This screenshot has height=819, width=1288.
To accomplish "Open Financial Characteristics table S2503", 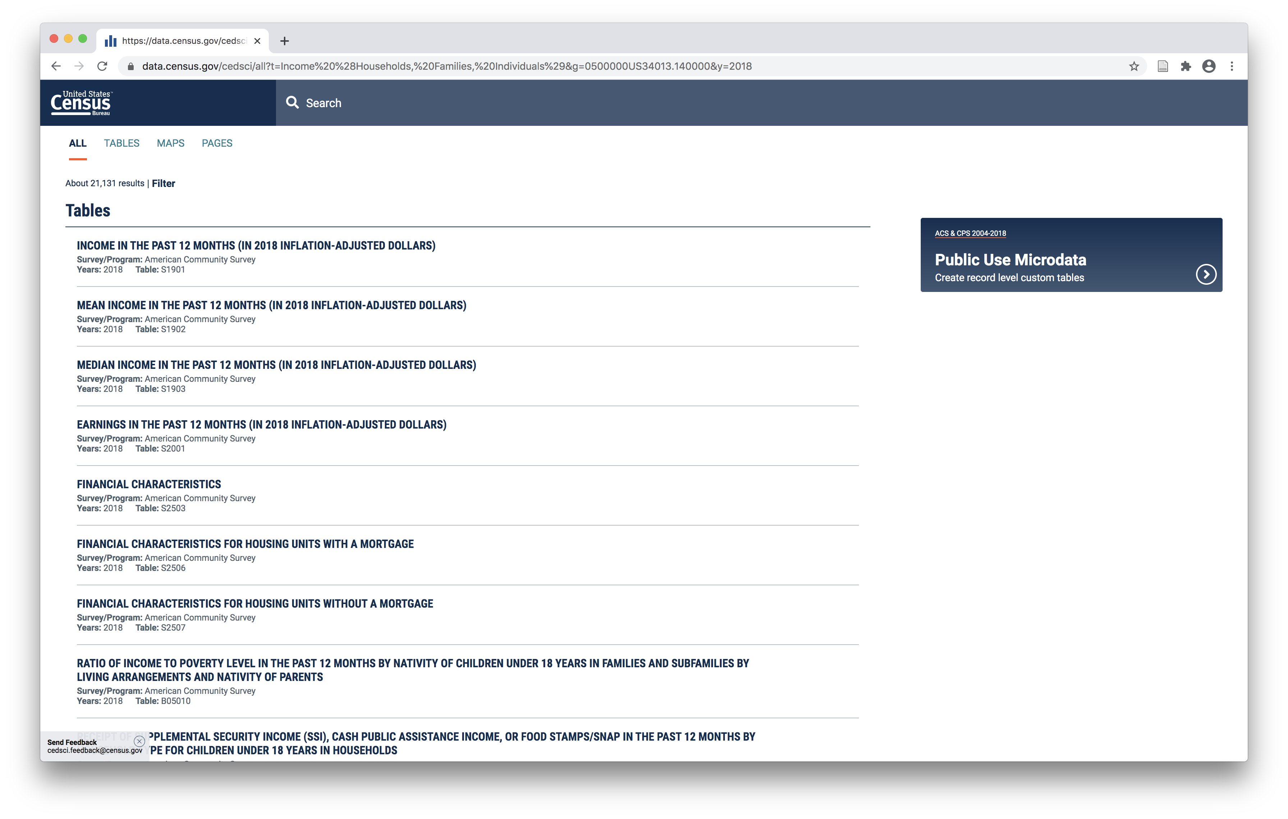I will pos(149,484).
